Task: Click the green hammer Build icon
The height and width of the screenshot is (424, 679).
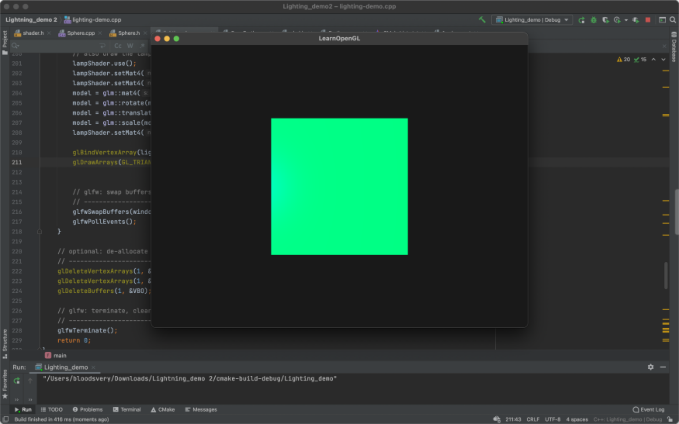Action: coord(482,20)
